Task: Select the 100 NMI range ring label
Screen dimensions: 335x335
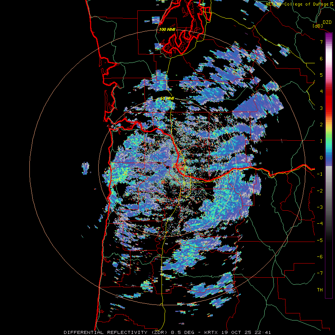Action: 167,29
